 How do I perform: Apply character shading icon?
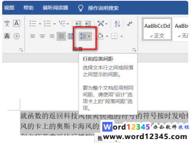[x=7, y=36]
